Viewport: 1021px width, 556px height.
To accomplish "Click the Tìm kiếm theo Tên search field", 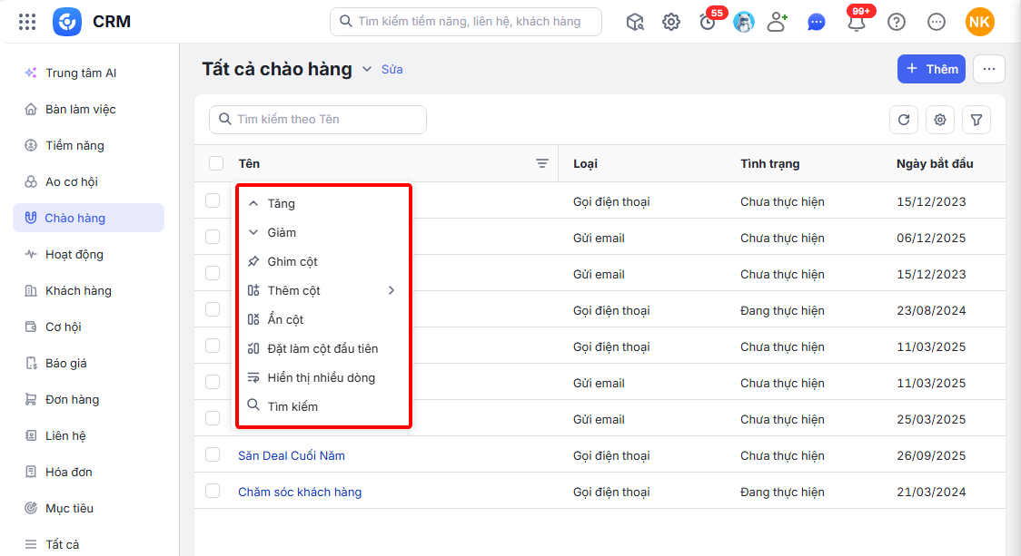I will pos(318,120).
